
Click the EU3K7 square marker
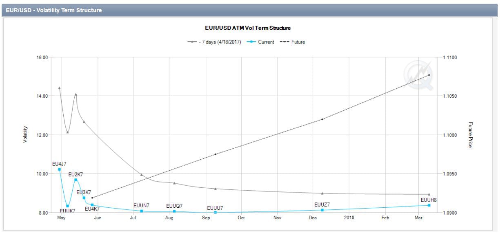84,198
